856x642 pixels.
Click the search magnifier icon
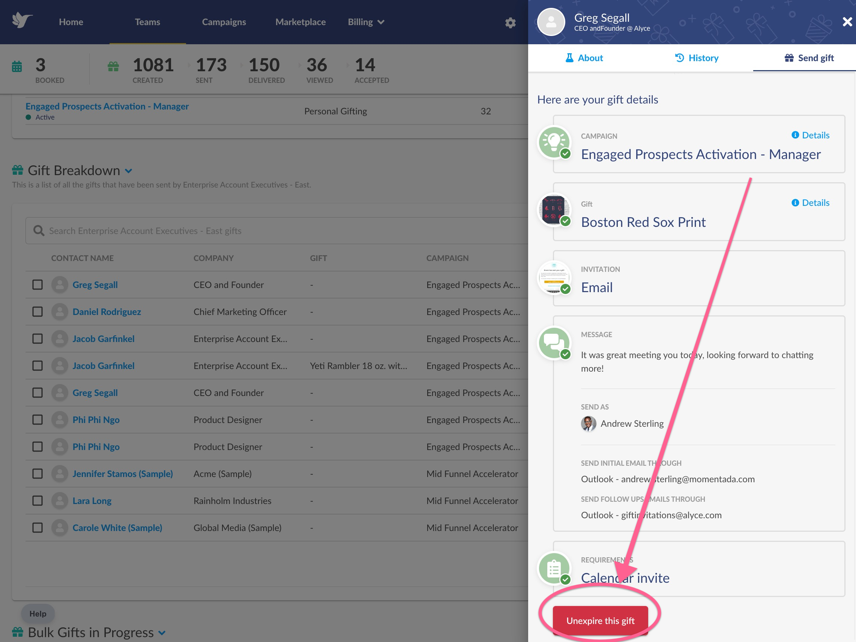point(38,231)
